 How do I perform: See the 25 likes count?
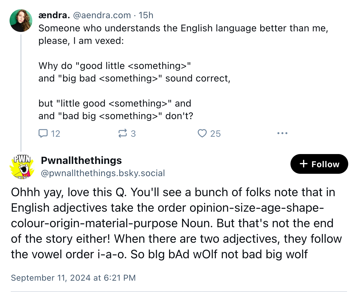tap(214, 134)
